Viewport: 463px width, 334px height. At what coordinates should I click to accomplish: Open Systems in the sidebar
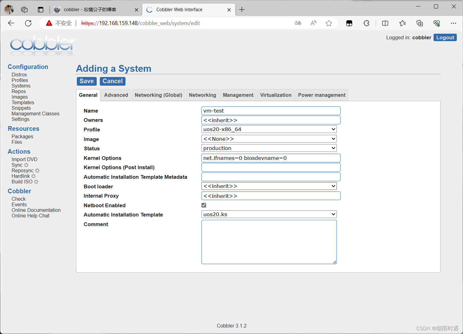pos(21,86)
